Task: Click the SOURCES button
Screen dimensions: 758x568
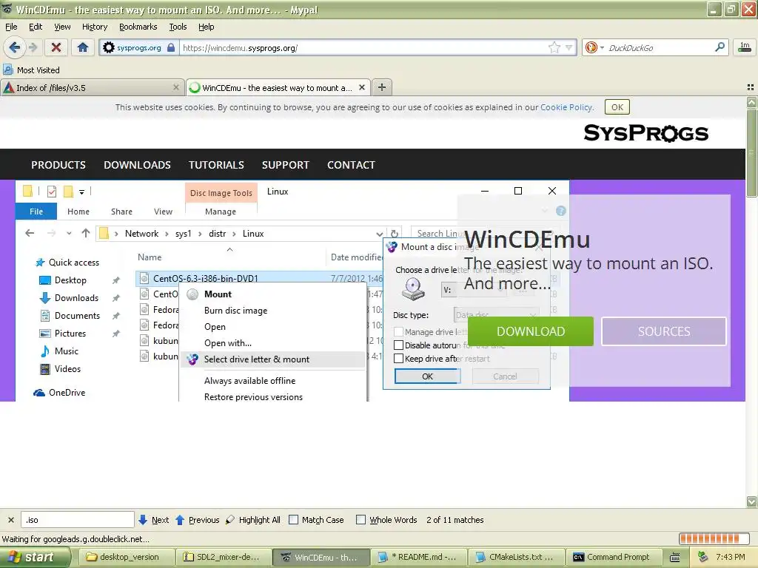Action: click(664, 331)
